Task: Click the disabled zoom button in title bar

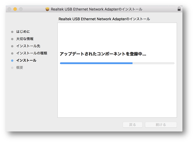Action: coord(21,9)
